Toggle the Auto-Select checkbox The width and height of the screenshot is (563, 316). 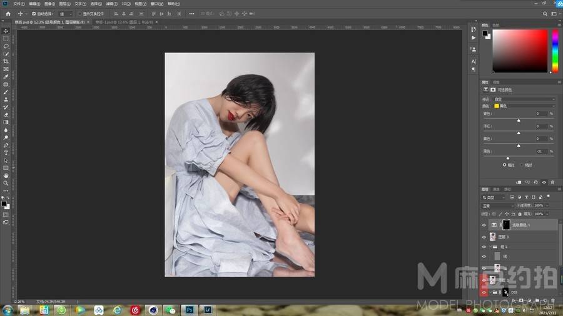tap(34, 14)
